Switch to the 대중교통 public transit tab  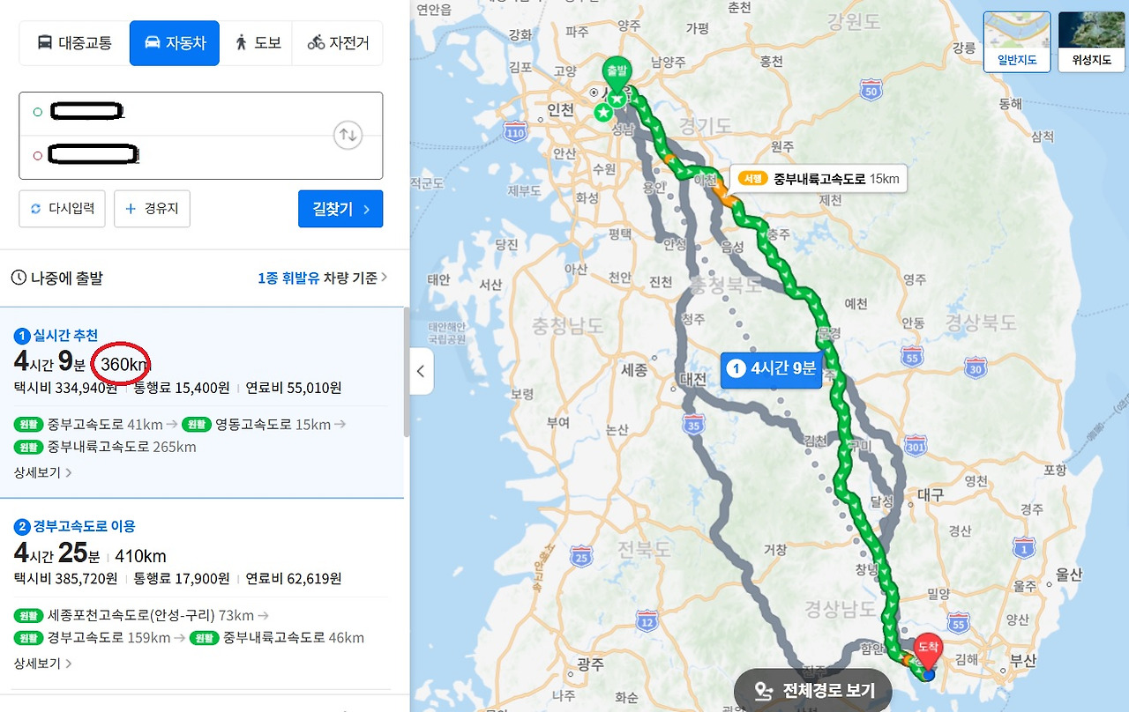(x=74, y=42)
